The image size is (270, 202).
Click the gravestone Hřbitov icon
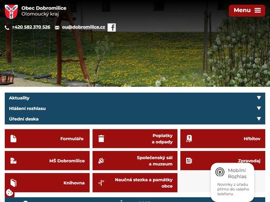(x=189, y=138)
